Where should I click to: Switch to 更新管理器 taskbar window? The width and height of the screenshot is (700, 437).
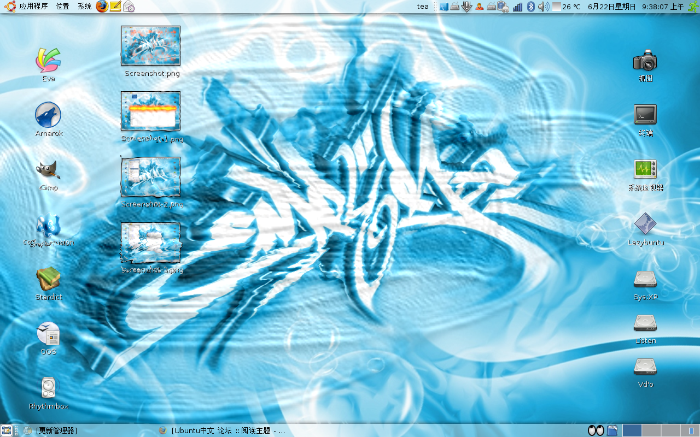[x=50, y=430]
